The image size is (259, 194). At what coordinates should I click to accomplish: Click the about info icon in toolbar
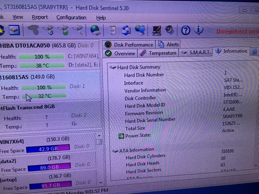click(199, 30)
